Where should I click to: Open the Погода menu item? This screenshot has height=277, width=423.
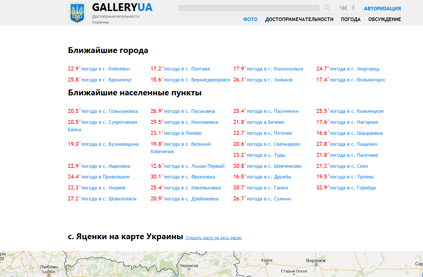[351, 19]
